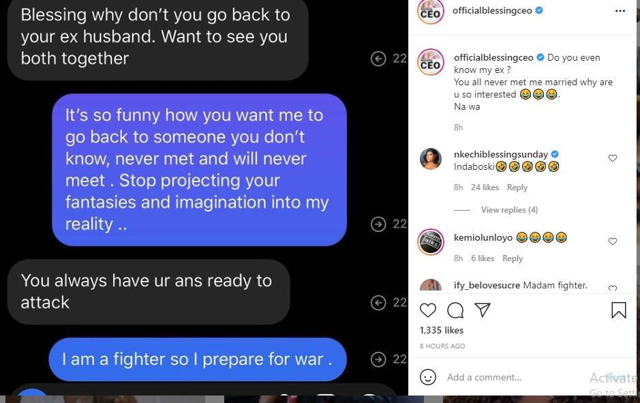Open nkechiblessingsunday's profile picture
The height and width of the screenshot is (403, 640).
431,158
